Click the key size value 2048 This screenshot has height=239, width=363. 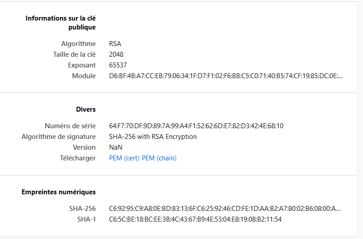116,55
